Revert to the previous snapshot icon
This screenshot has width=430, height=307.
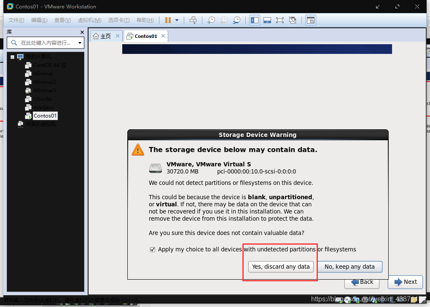(x=224, y=20)
